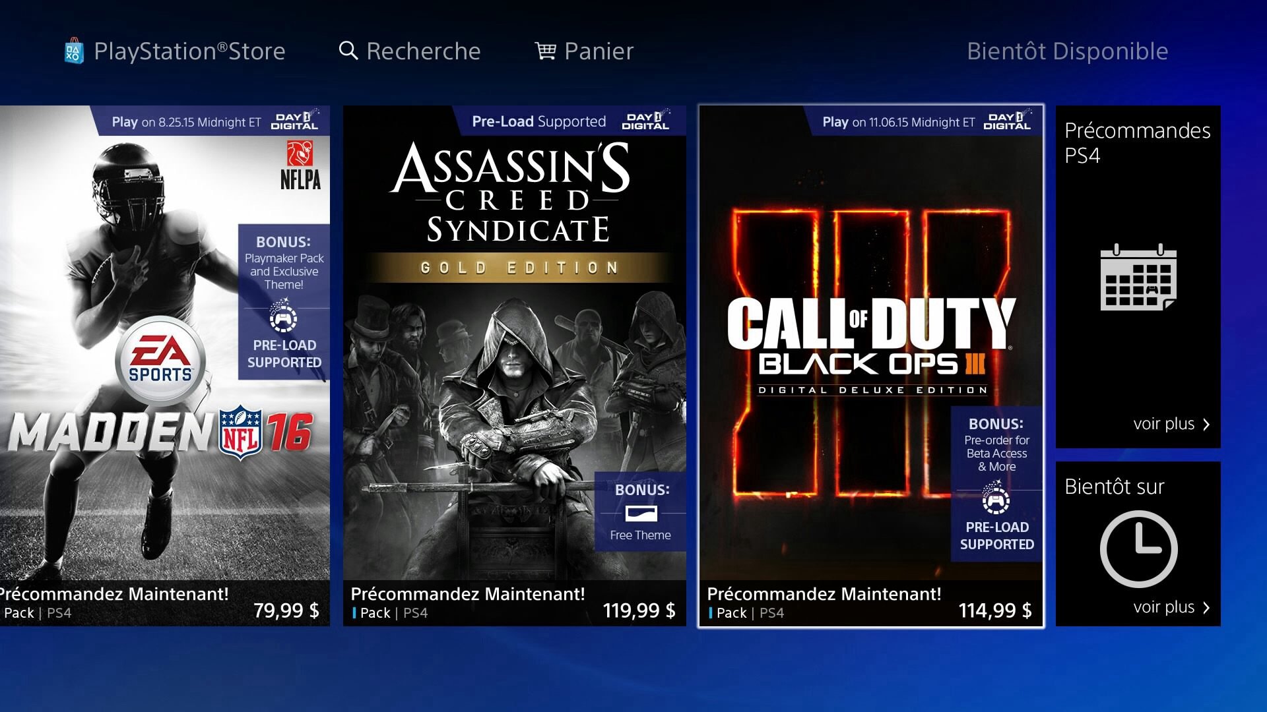
Task: Click the Panier shopping cart icon
Action: tap(545, 51)
